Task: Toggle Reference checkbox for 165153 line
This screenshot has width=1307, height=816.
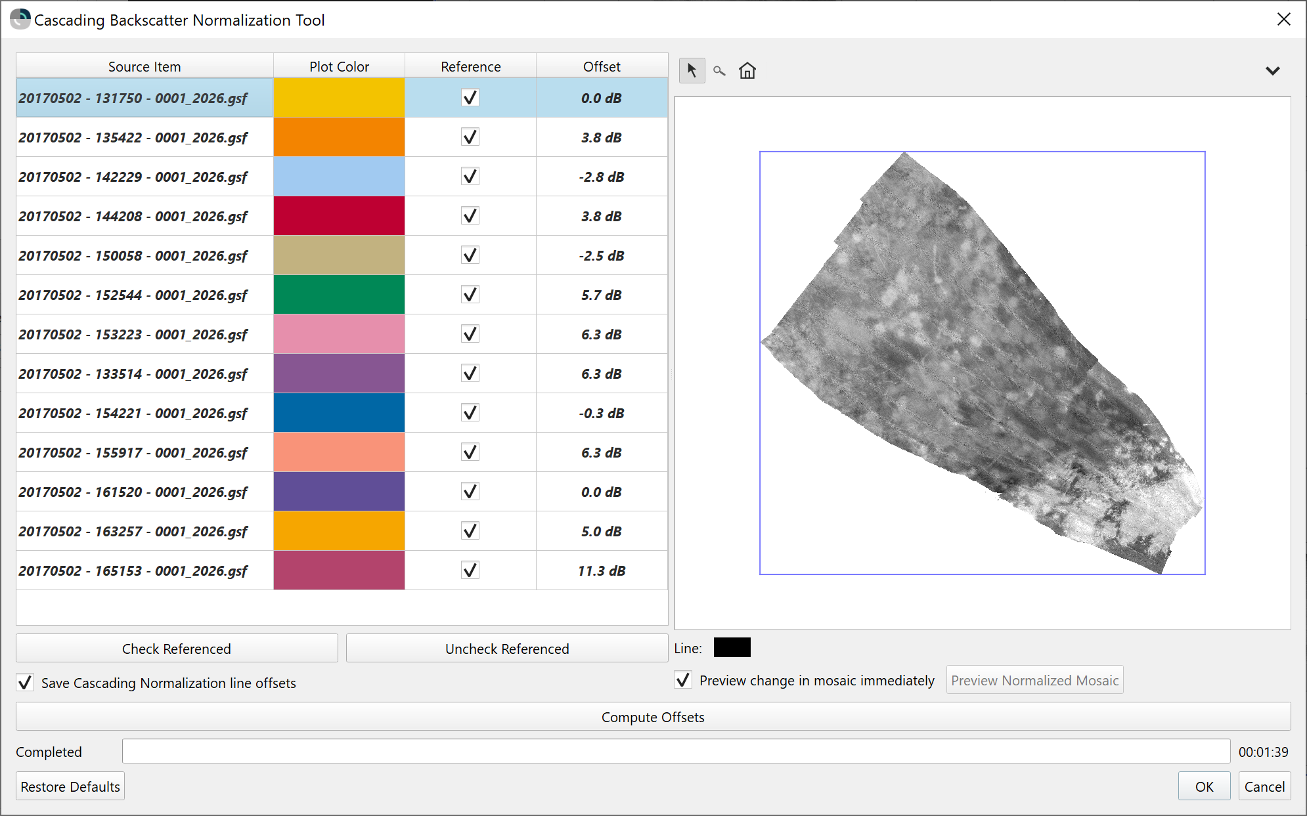Action: pos(470,570)
